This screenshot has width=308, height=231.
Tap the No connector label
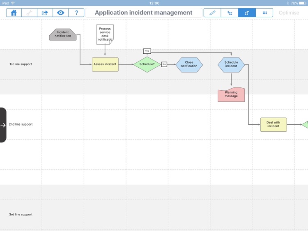click(x=164, y=64)
